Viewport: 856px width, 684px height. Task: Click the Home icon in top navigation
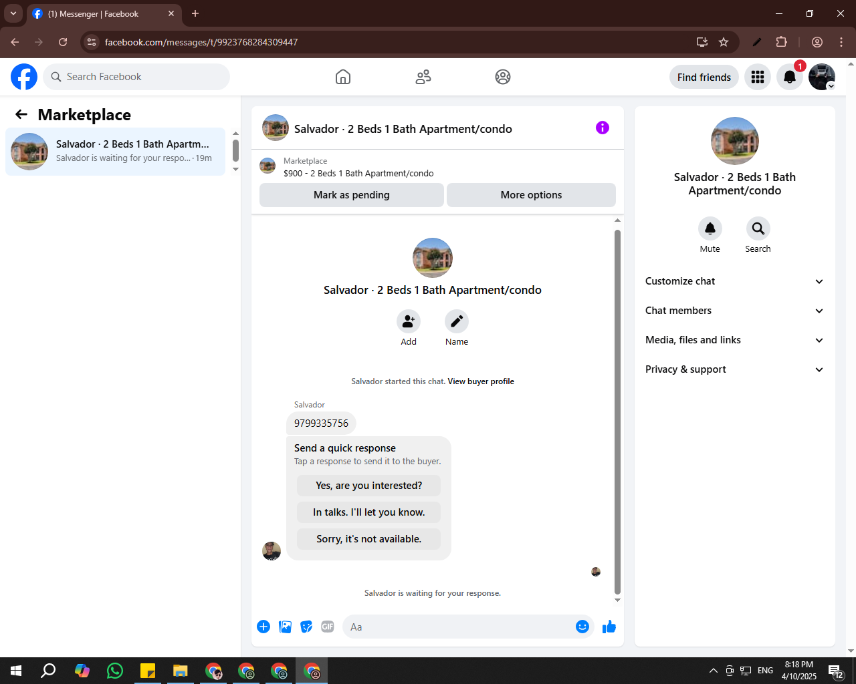pyautogui.click(x=343, y=77)
